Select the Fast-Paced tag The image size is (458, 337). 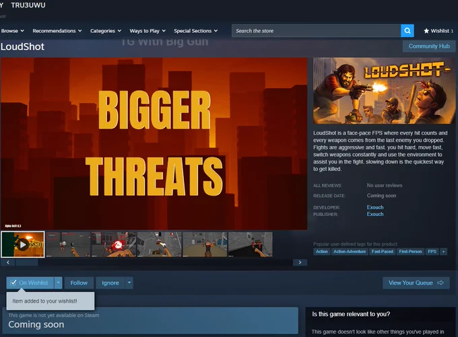coord(382,252)
